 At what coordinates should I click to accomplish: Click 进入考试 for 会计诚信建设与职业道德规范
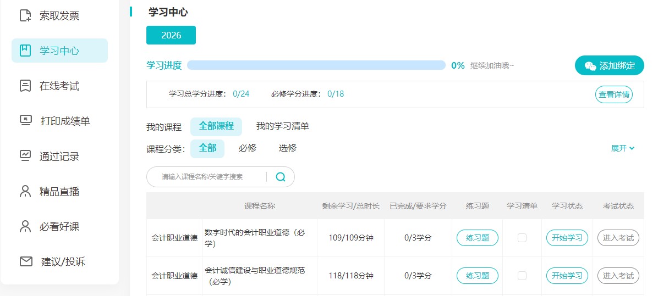pos(618,276)
